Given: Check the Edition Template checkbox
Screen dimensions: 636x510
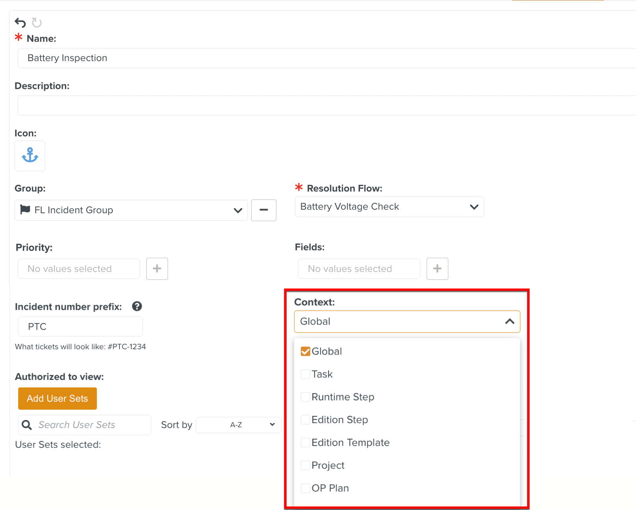Looking at the screenshot, I should tap(306, 443).
